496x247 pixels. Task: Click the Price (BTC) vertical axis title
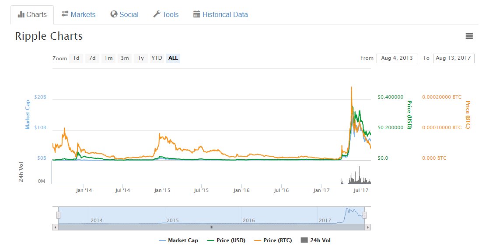[468, 115]
